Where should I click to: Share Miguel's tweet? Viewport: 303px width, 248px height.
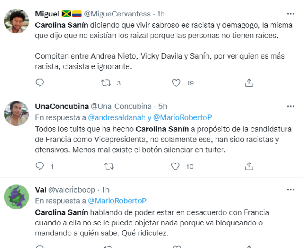coord(249,82)
